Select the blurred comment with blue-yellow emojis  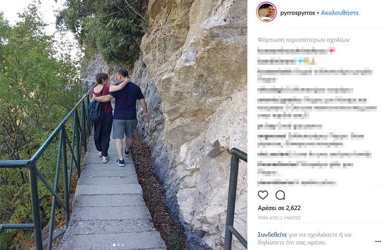point(286,61)
